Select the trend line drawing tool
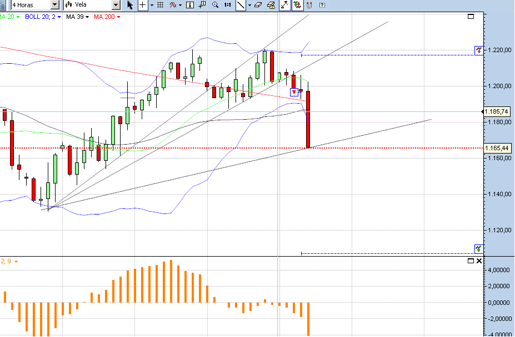The width and height of the screenshot is (515, 337). (241, 5)
